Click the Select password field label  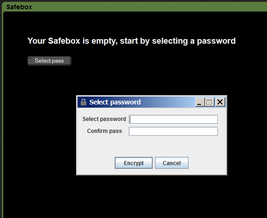pyautogui.click(x=104, y=119)
